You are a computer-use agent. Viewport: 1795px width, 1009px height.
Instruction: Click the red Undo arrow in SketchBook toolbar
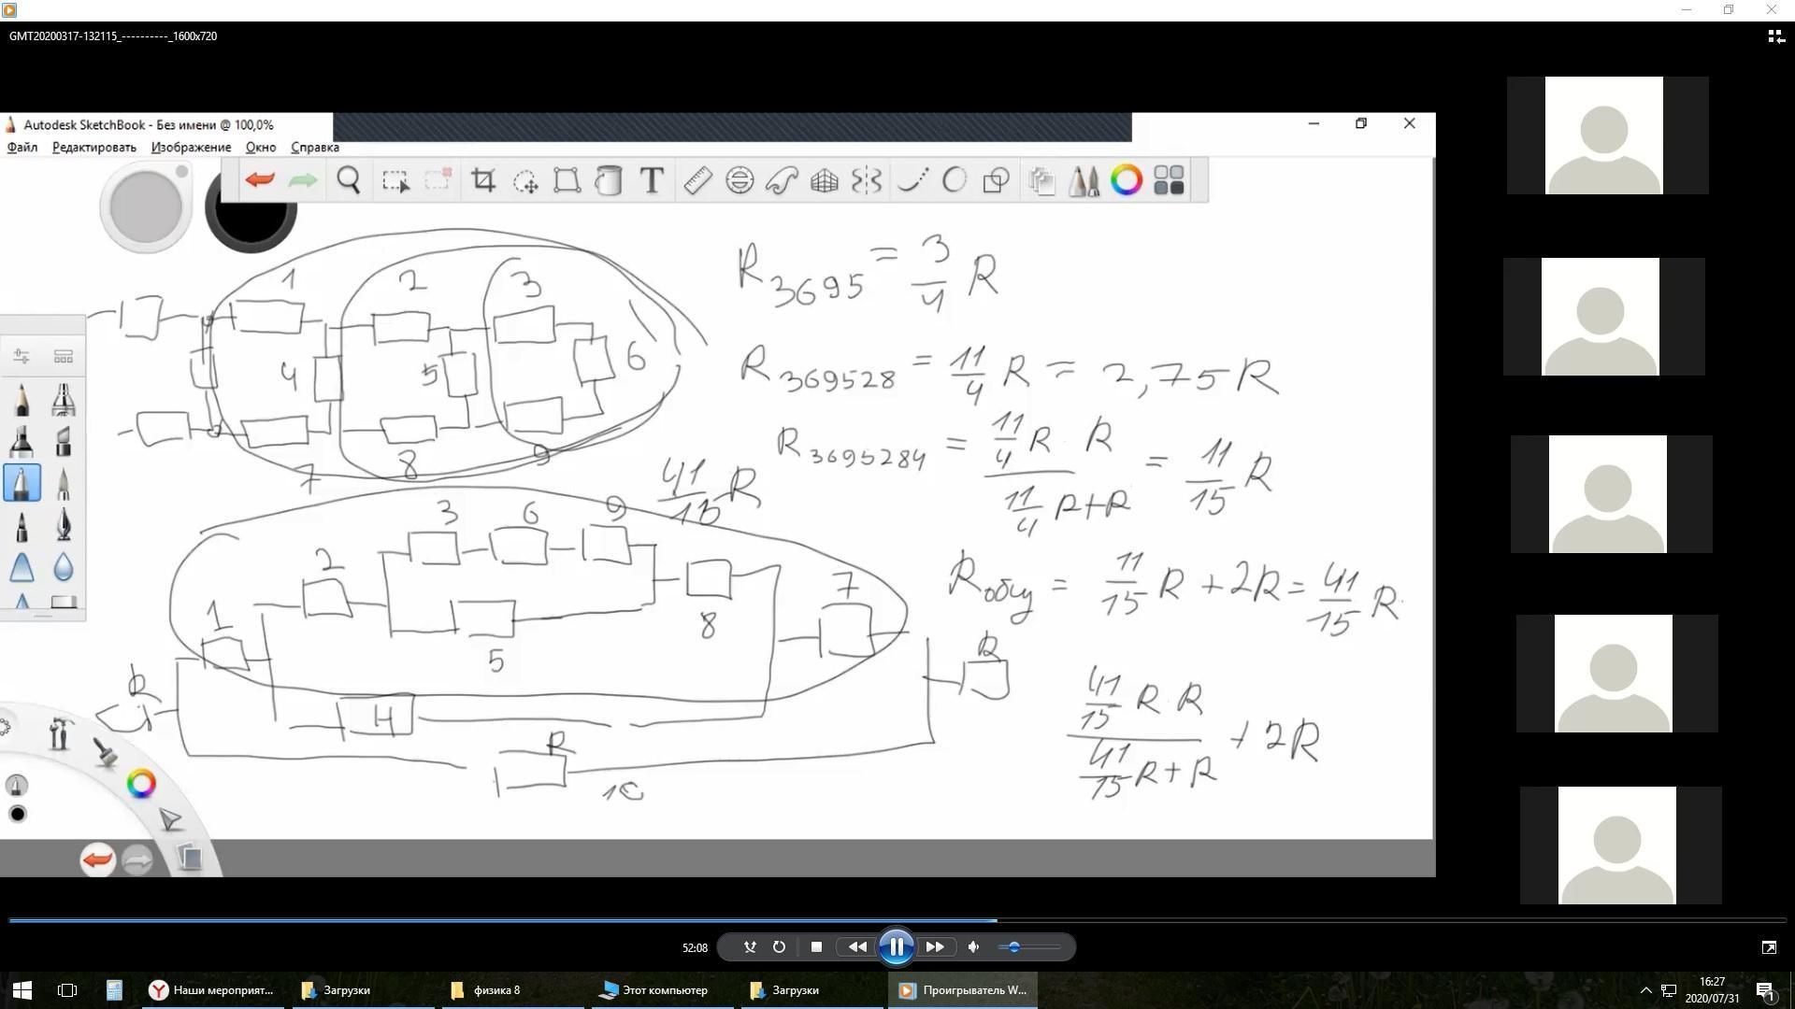260,179
